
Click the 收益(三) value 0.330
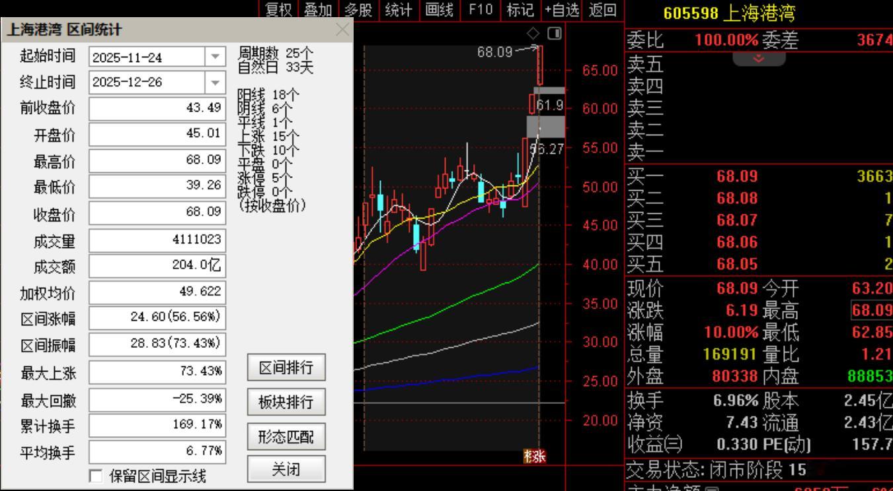click(x=737, y=443)
